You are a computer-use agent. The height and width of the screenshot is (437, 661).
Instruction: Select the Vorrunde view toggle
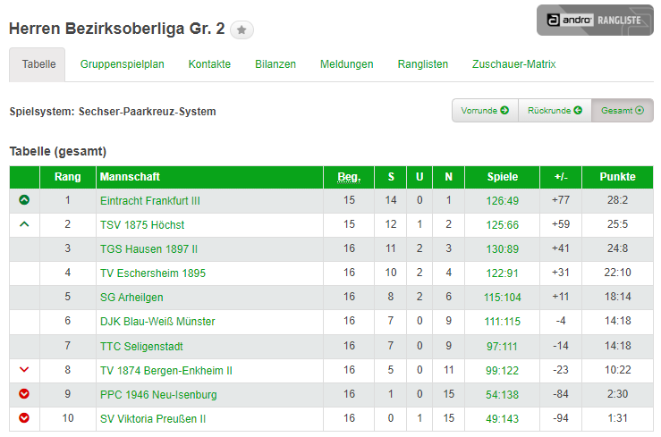(485, 111)
